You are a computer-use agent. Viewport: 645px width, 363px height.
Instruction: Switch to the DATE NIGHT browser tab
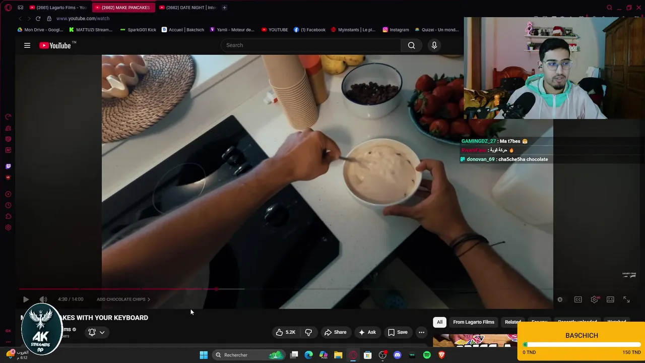click(x=187, y=8)
